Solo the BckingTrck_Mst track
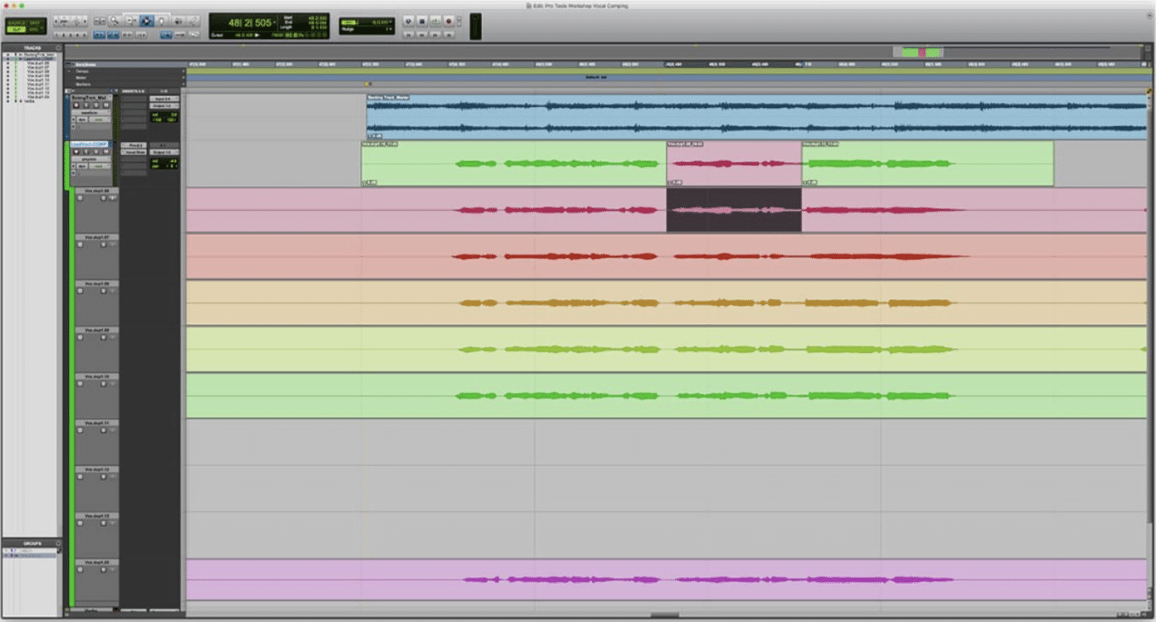The width and height of the screenshot is (1156, 622). click(x=96, y=104)
